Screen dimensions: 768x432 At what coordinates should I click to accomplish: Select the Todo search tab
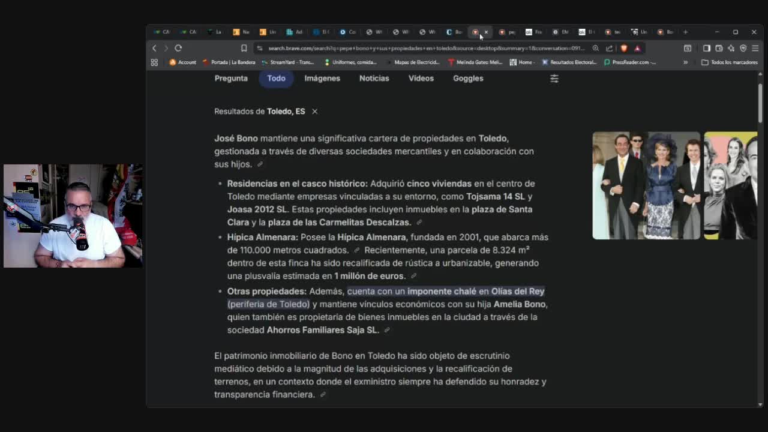coord(276,78)
